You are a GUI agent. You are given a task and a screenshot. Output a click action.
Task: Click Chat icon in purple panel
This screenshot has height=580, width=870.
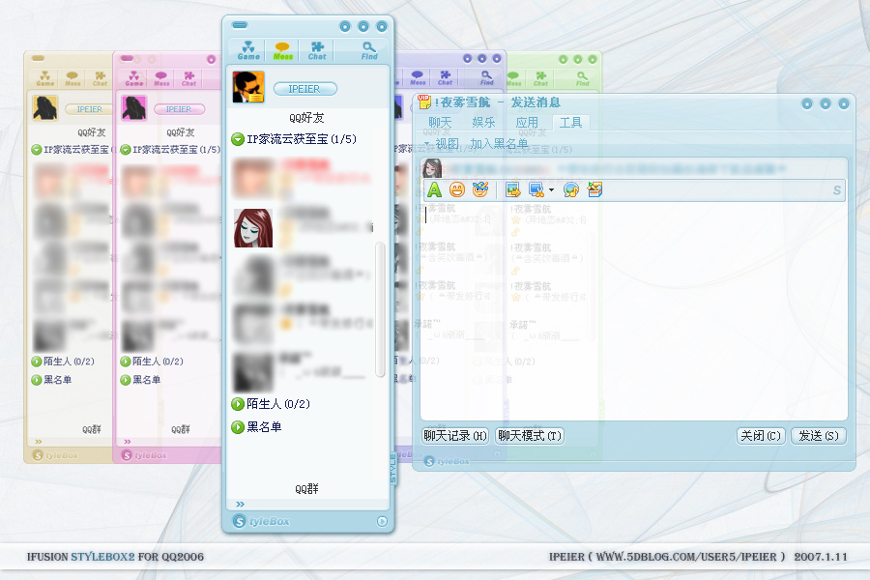pos(445,77)
